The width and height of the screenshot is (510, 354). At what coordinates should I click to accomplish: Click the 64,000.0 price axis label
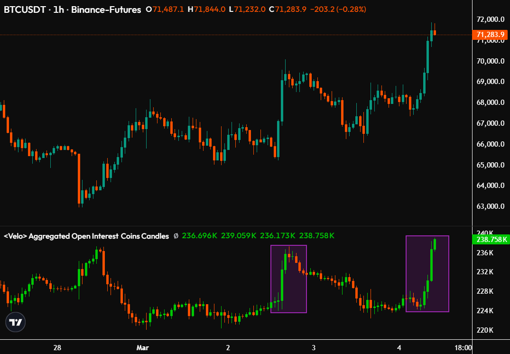[x=491, y=186]
